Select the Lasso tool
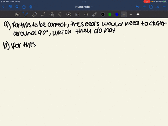Image resolution: width=168 pixels, height=126 pixels. pos(60,14)
